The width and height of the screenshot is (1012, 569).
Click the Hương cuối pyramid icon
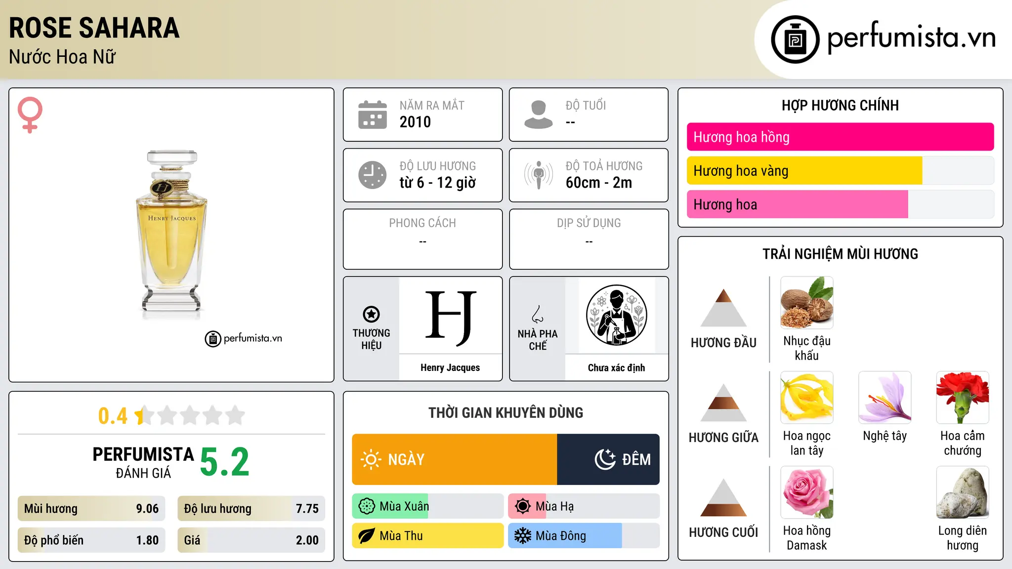click(723, 497)
